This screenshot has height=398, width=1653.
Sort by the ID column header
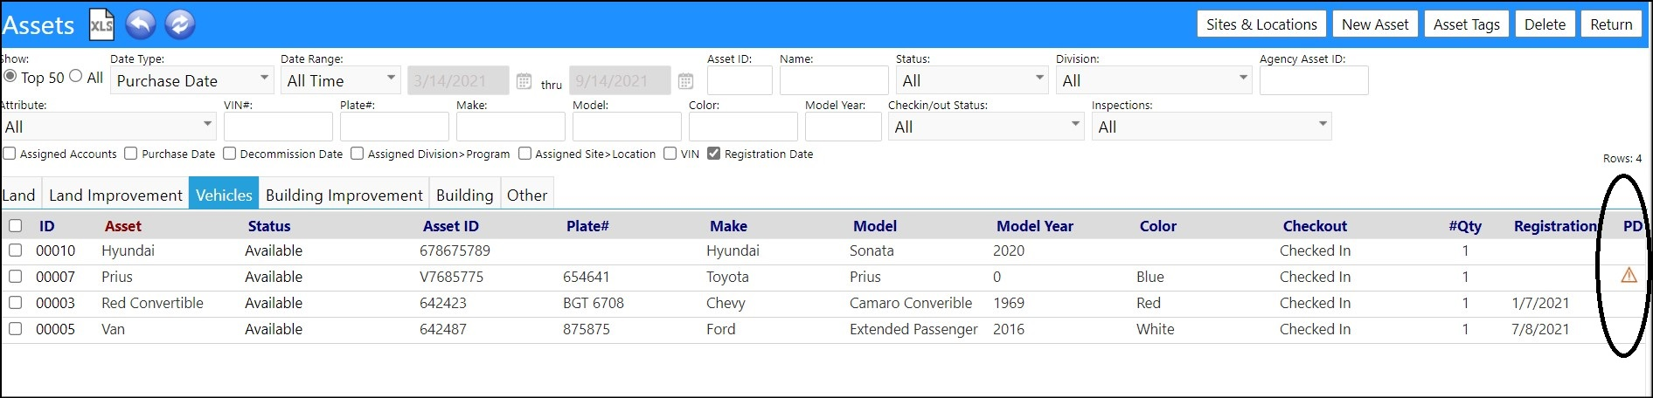click(x=46, y=226)
